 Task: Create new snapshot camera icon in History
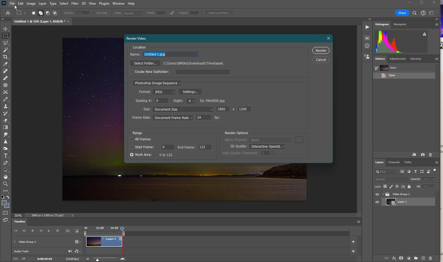(423, 155)
